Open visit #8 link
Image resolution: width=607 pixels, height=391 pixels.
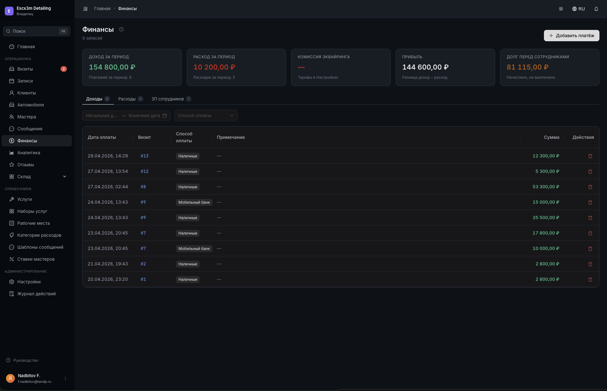[143, 187]
